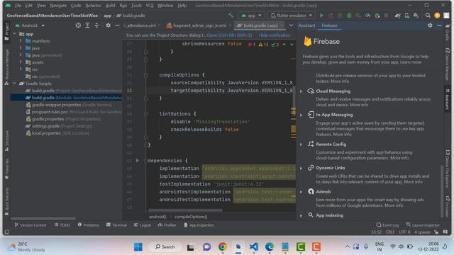Open Google Chrome from taskbar

coord(222,246)
